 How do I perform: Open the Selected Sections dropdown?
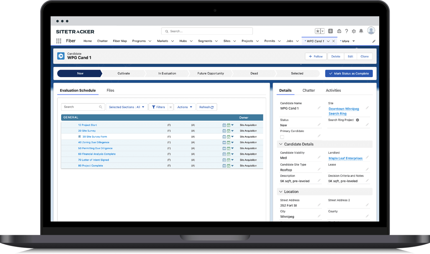point(127,107)
